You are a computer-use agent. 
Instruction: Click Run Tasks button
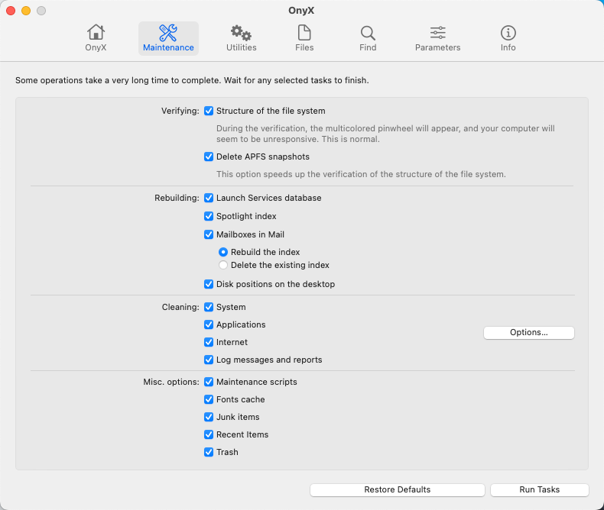(539, 489)
